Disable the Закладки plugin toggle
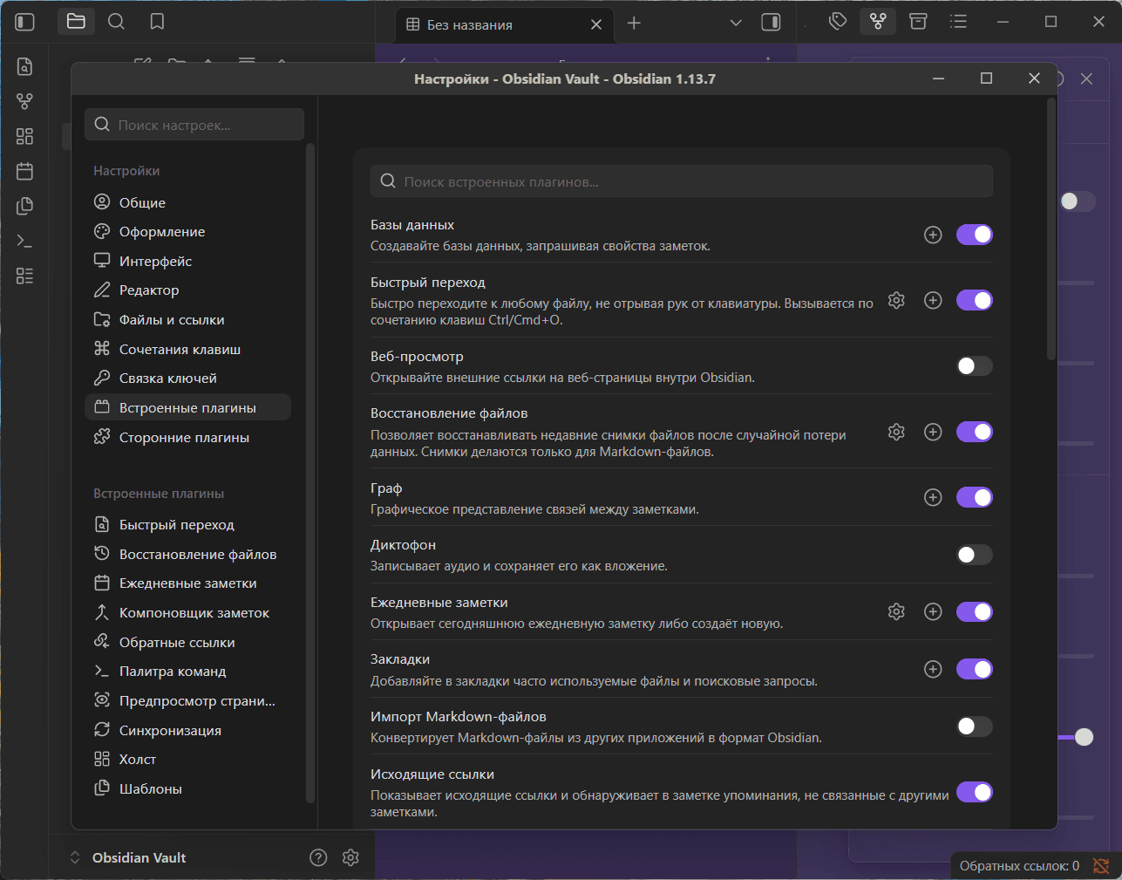Viewport: 1122px width, 880px height. pyautogui.click(x=975, y=669)
